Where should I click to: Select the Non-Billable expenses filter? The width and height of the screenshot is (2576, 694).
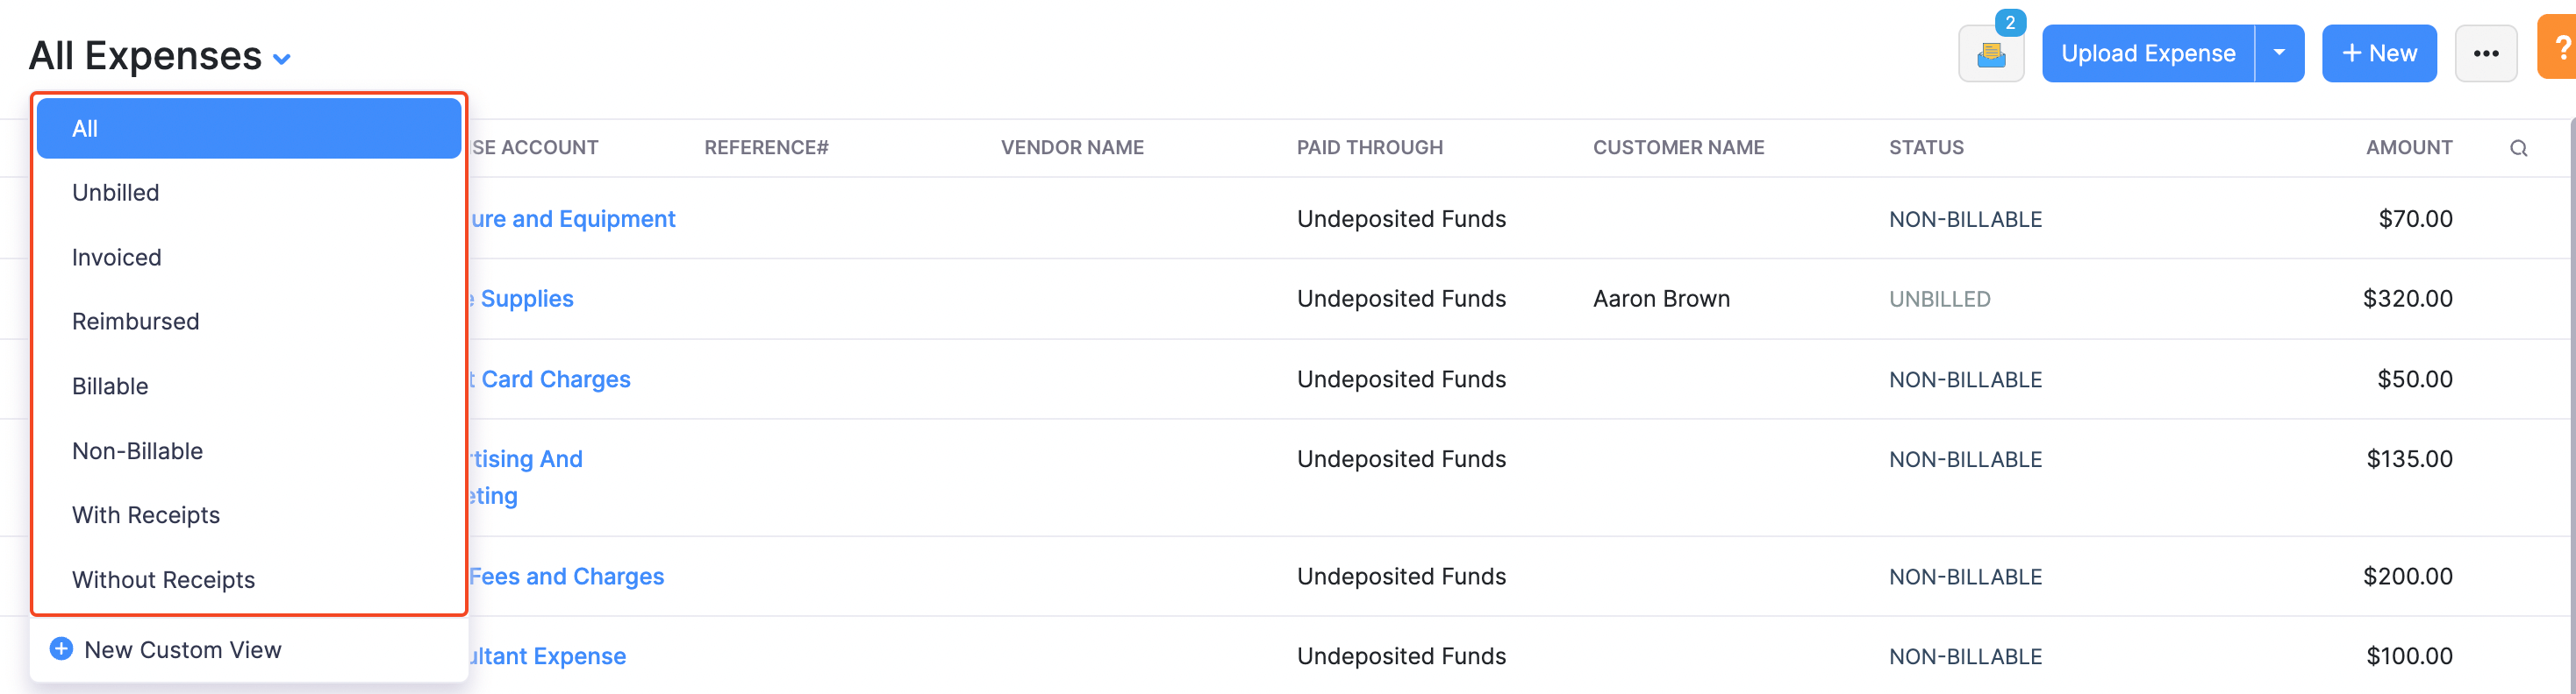[137, 450]
